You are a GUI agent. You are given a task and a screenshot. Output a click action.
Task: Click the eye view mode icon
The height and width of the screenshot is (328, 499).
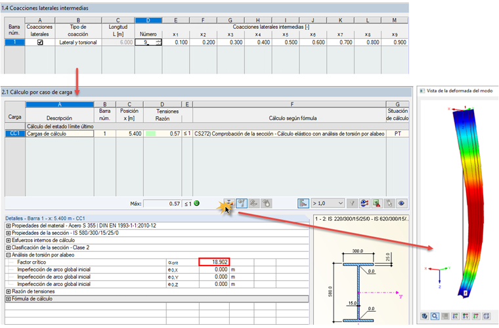point(402,203)
